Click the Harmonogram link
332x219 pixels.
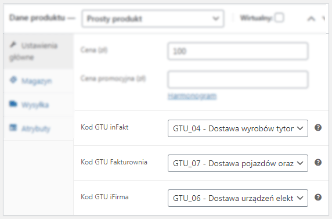point(192,96)
